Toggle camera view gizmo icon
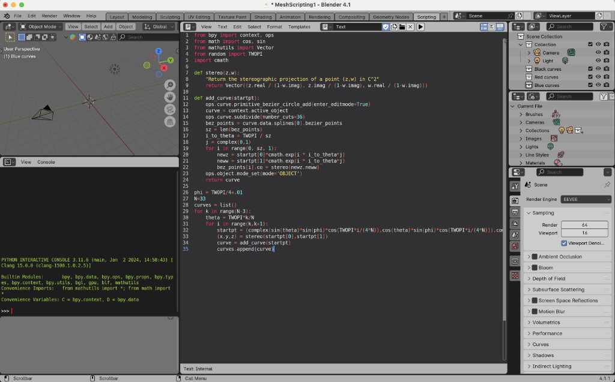This screenshot has height=382, width=615. [170, 110]
